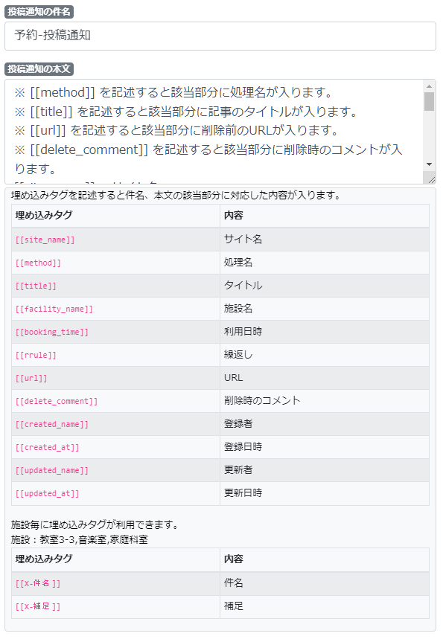The height and width of the screenshot is (639, 443).
Task: Click the 内容 column header of the tag table
Action: (x=229, y=215)
